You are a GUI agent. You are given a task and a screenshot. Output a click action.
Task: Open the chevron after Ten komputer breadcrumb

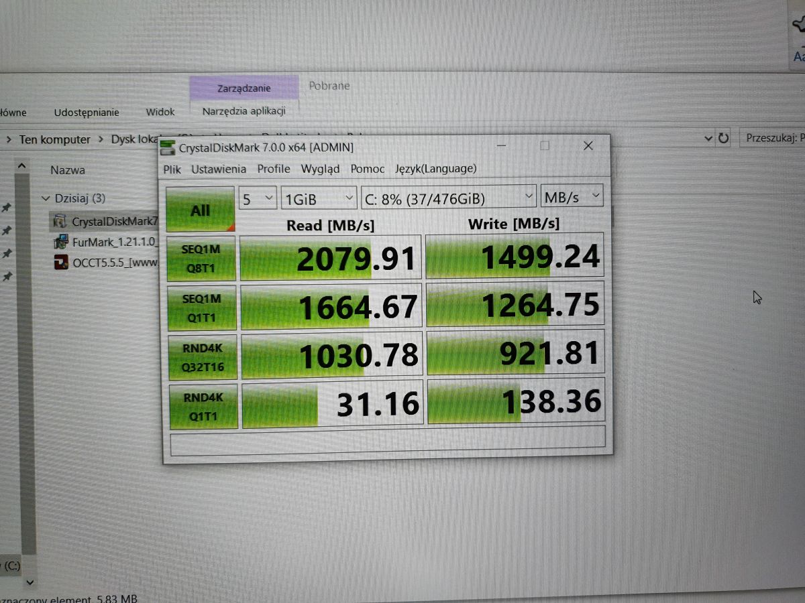coord(101,139)
